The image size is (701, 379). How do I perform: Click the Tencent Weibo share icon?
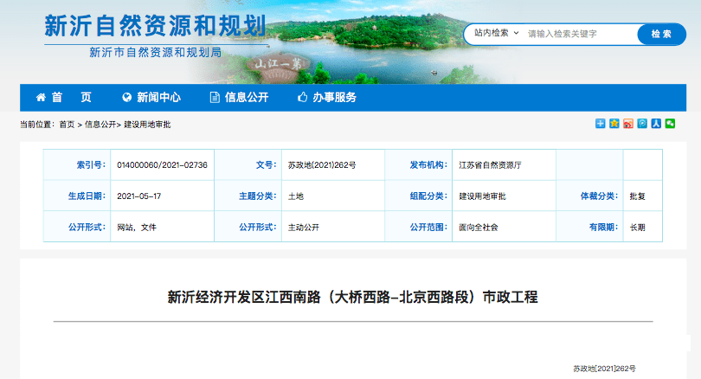(642, 124)
